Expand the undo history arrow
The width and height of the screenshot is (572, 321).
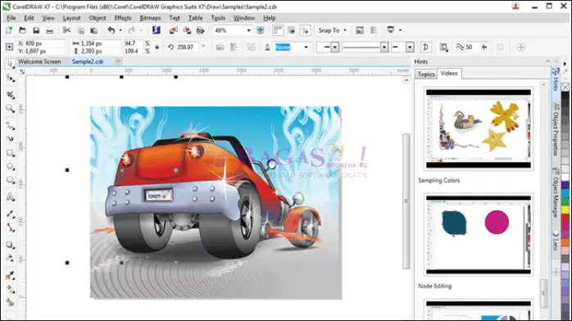point(120,30)
